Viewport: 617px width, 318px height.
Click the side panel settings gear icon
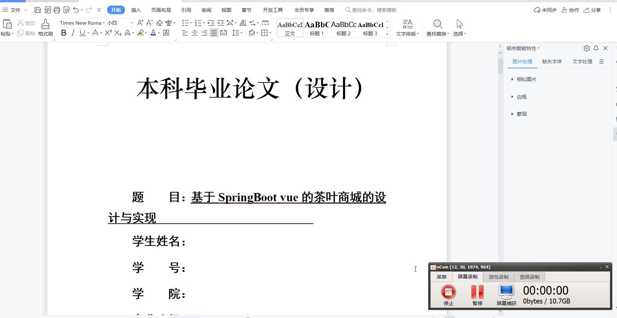(587, 48)
